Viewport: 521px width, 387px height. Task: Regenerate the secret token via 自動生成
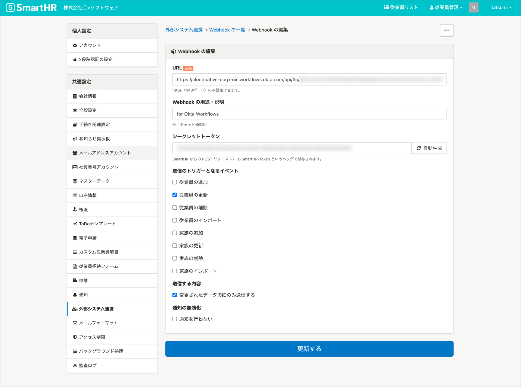(429, 148)
